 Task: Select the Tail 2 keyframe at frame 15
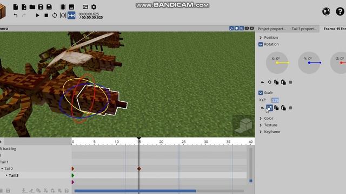(x=139, y=169)
